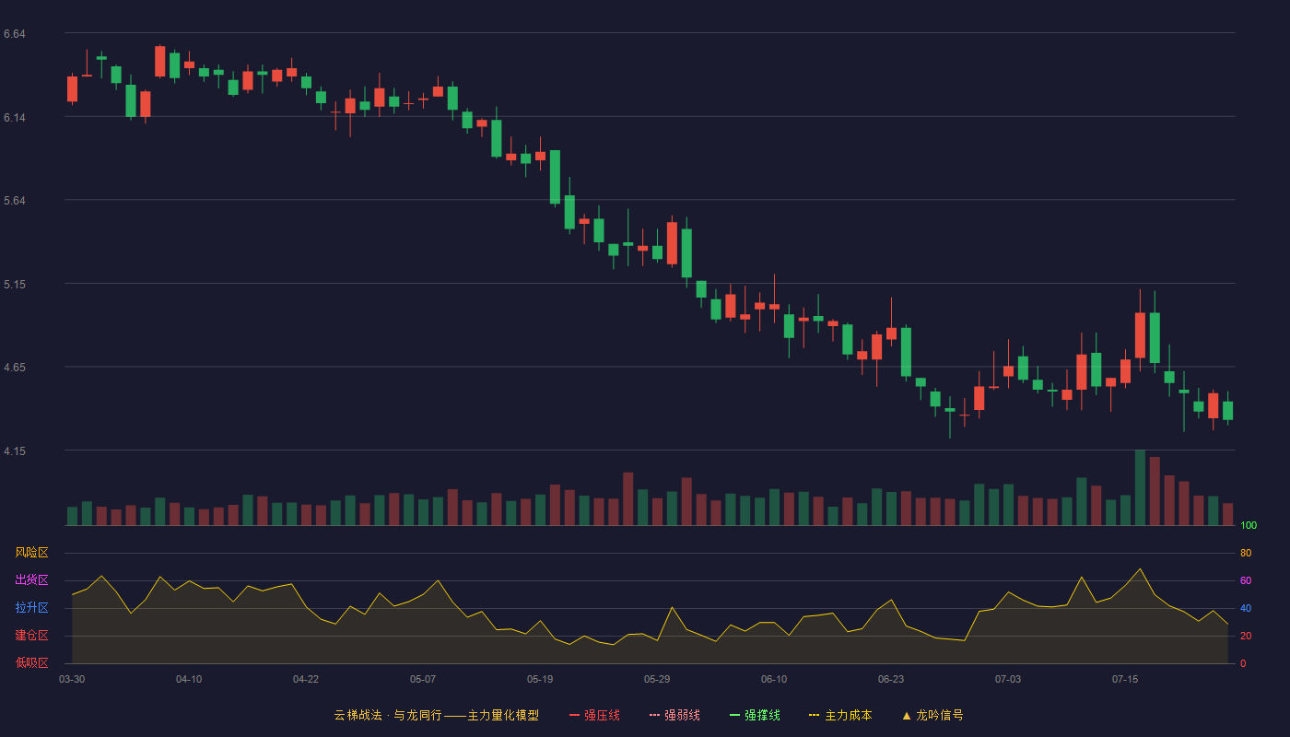Screen dimensions: 1290x737
Task: Click the tallest green volume bar
Action: [1140, 487]
